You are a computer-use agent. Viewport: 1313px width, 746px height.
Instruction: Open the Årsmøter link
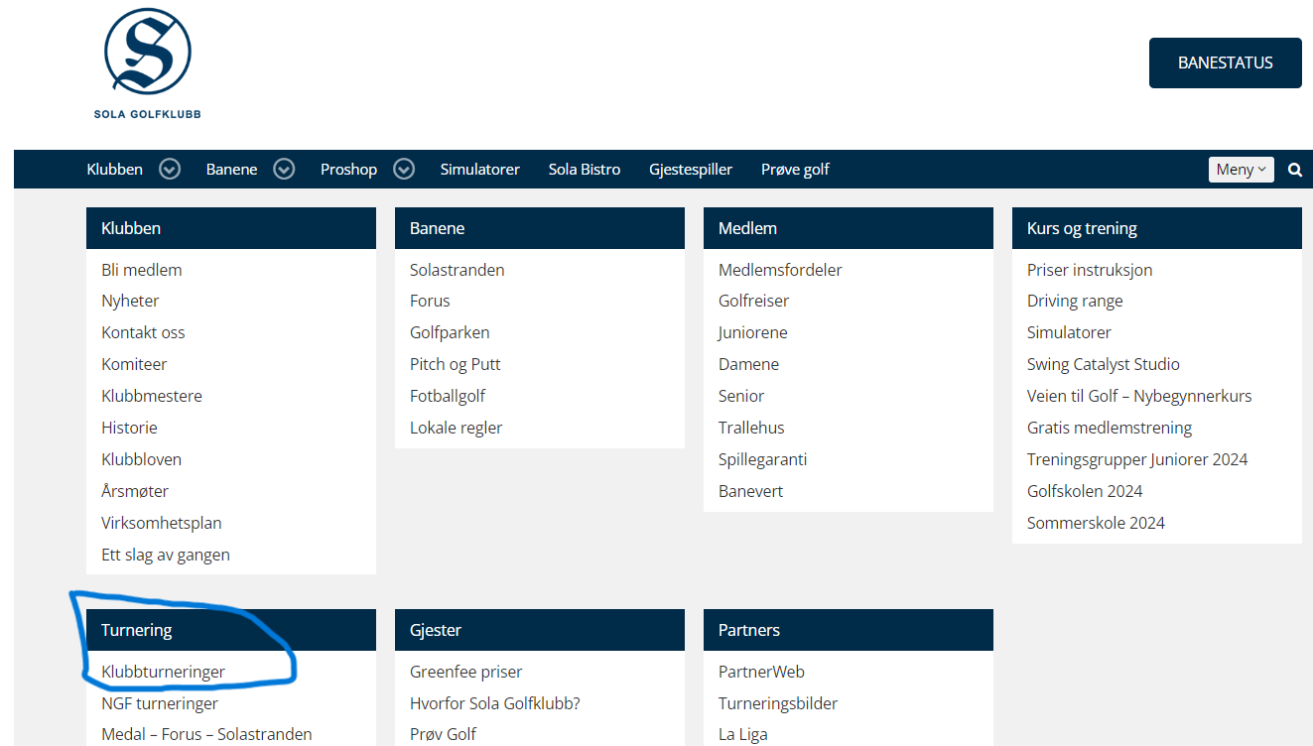click(135, 491)
